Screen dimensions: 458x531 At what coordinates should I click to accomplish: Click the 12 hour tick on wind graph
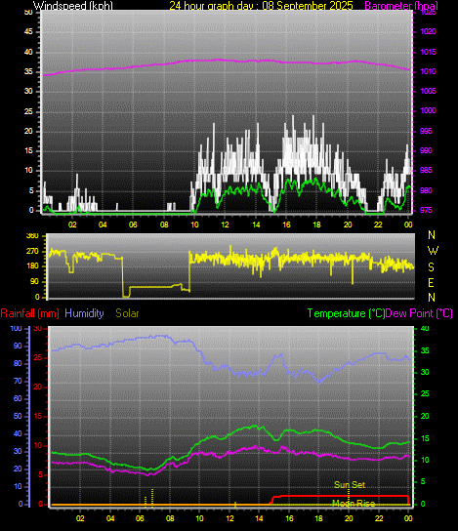pos(225,225)
